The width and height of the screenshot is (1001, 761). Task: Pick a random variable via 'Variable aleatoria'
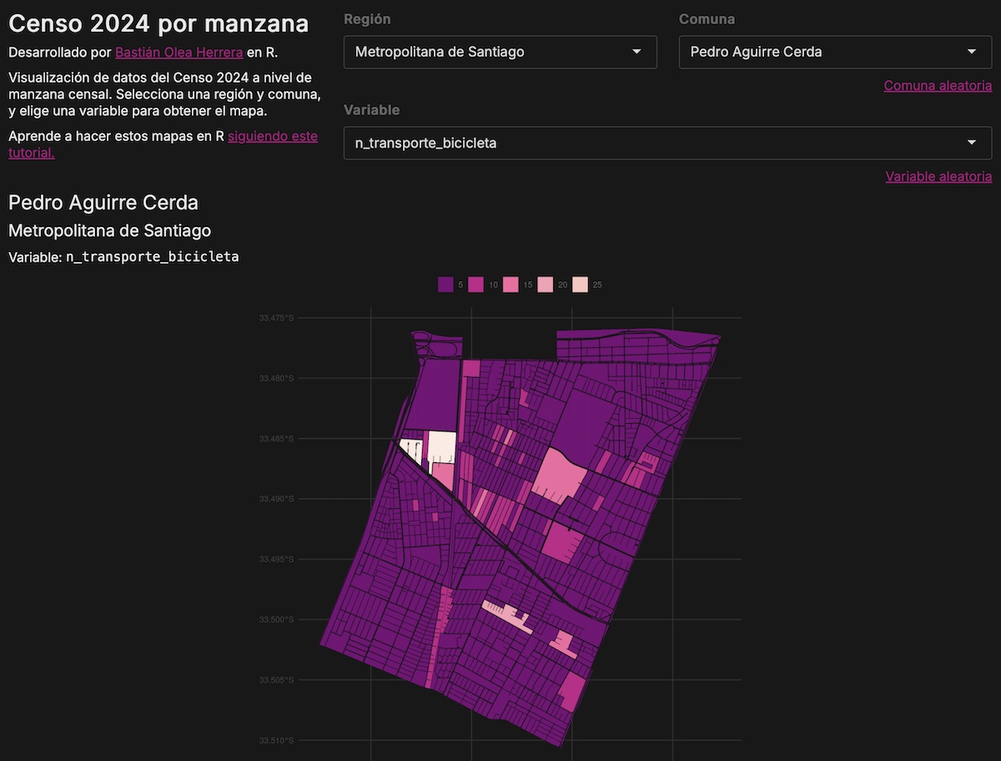point(938,176)
